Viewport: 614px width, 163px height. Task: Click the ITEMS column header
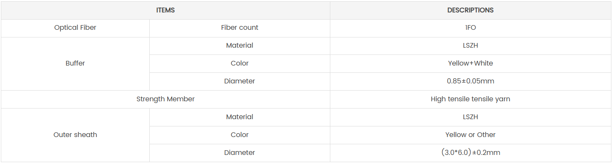(165, 10)
